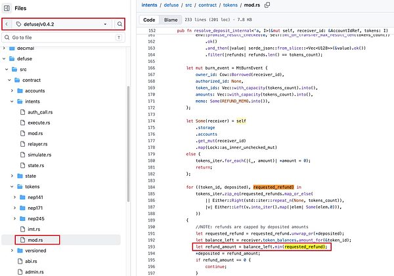The image size is (394, 276).
Task: Open the tokens breadcrumb link
Action: (x=230, y=5)
